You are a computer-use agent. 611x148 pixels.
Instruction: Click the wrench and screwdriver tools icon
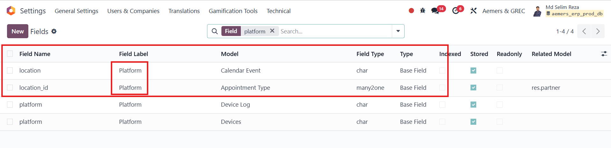[473, 11]
